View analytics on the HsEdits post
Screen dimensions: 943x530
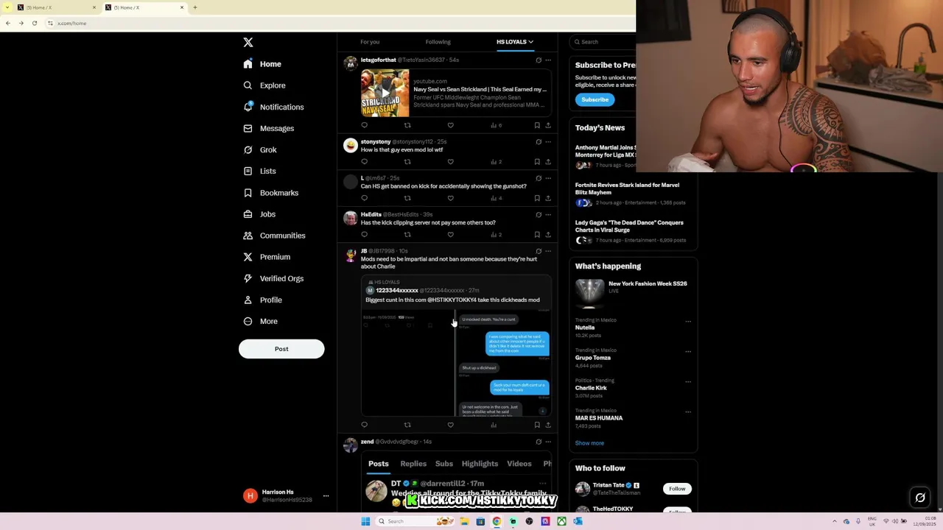pos(497,234)
